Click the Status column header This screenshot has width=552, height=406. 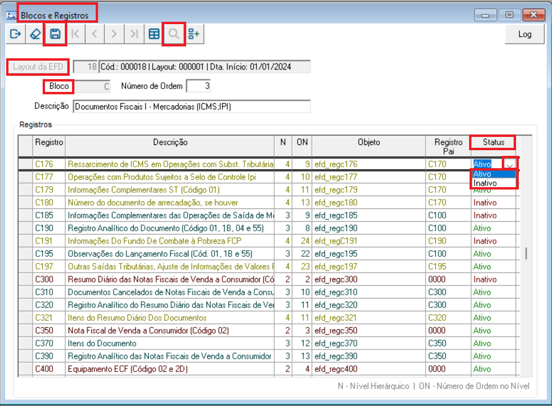(494, 142)
